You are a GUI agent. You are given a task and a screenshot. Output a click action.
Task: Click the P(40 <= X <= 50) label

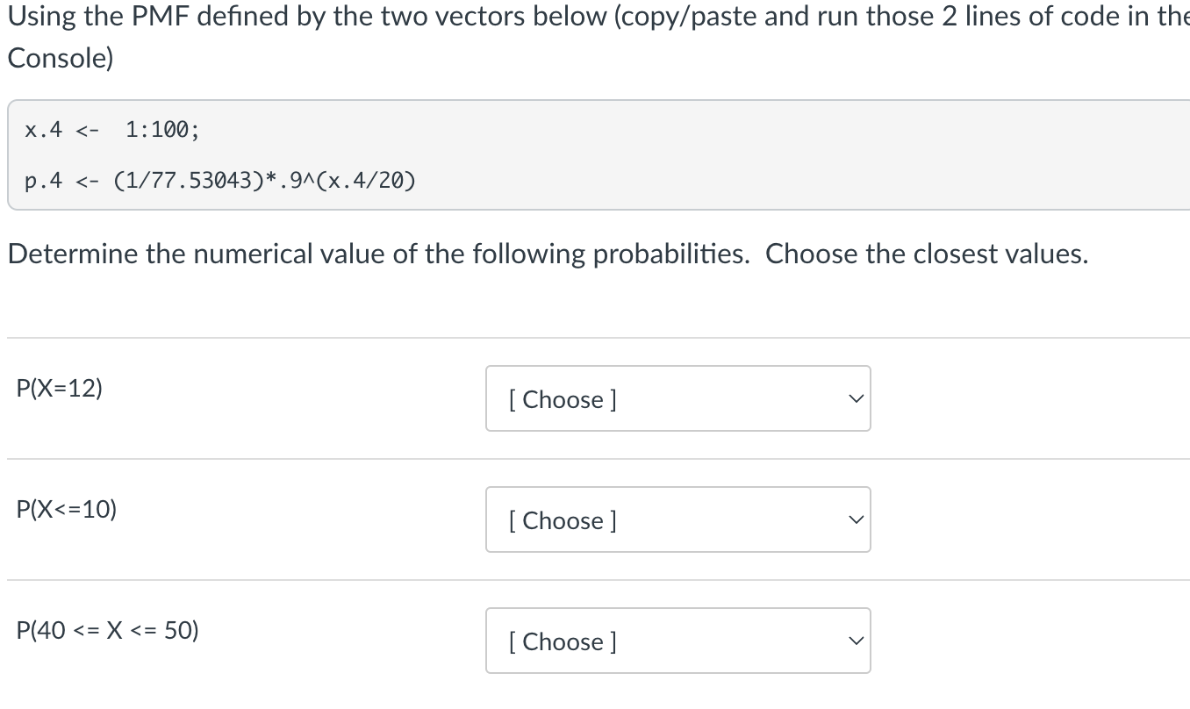coord(107,629)
